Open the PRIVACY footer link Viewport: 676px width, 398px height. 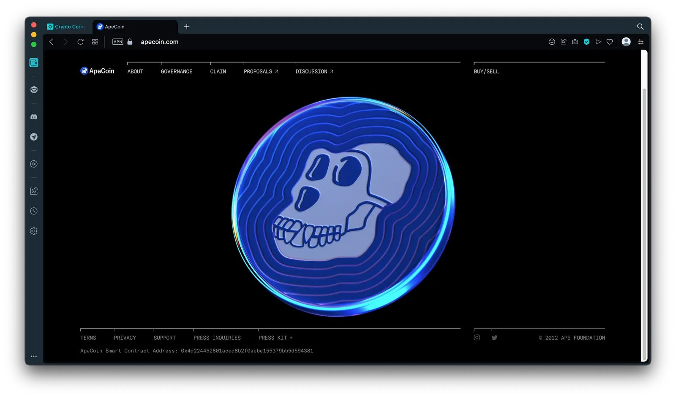point(125,338)
